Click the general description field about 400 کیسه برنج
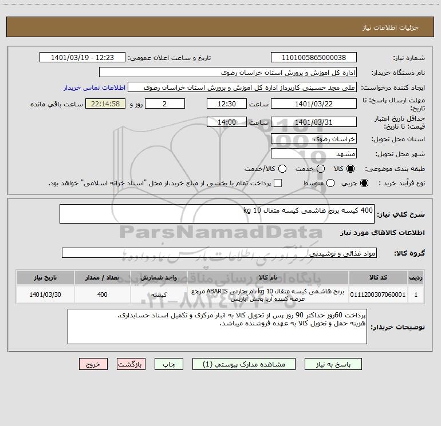441x426 pixels. [x=217, y=214]
